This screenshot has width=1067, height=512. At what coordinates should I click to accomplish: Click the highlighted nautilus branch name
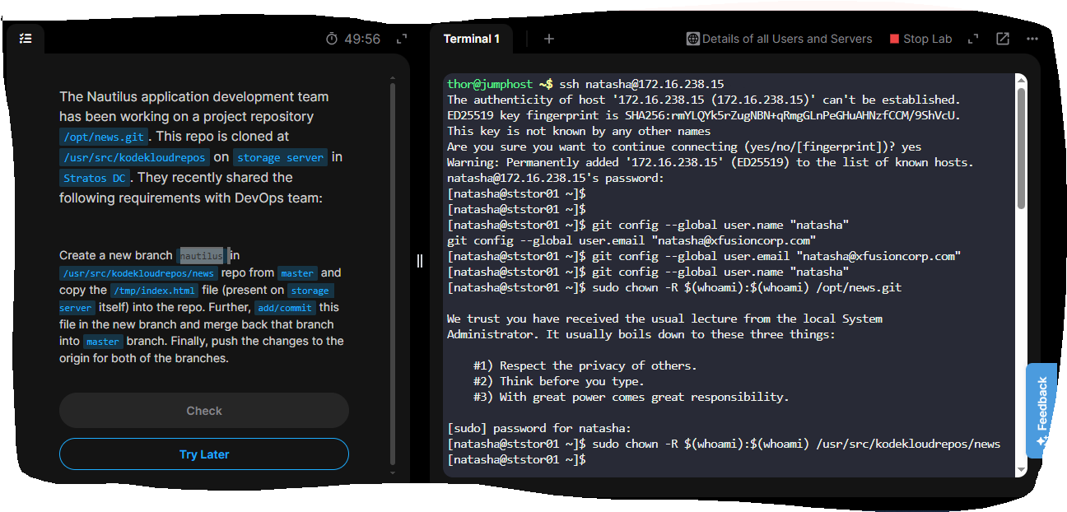click(202, 256)
